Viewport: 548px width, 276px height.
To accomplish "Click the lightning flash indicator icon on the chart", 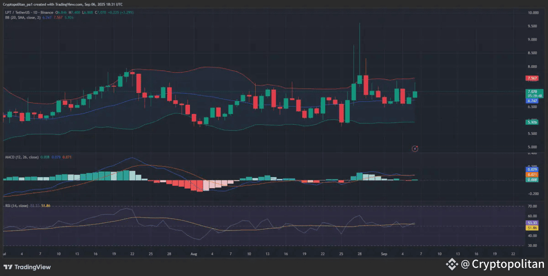I will point(415,148).
